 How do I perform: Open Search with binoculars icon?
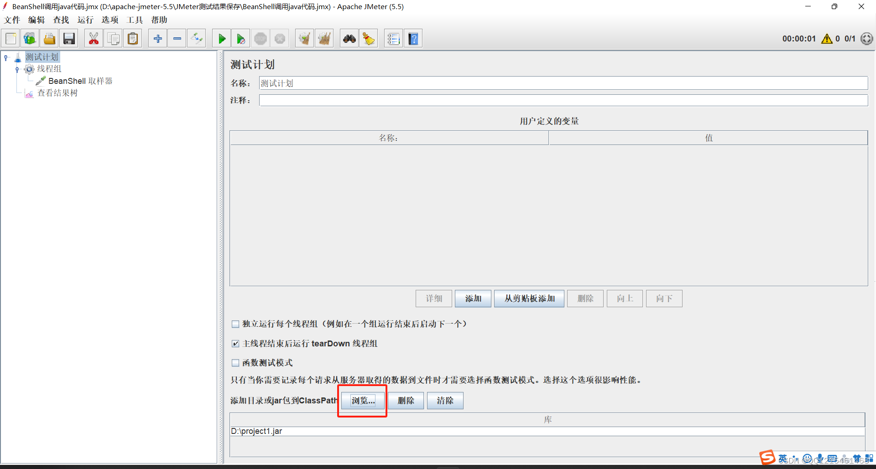tap(349, 39)
